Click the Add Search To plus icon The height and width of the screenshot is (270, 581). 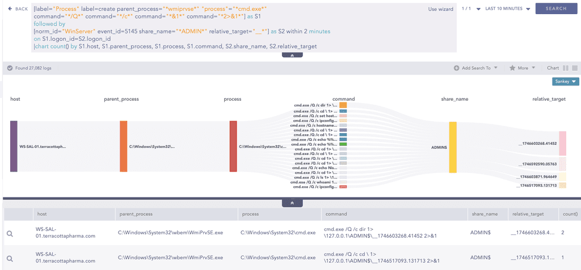[457, 68]
